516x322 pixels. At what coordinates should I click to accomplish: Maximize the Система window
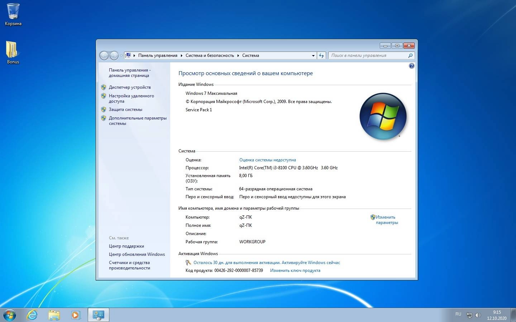[x=397, y=45]
